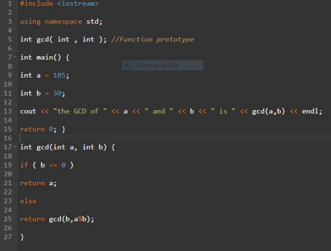Click the string " is " on line 13

coord(223,111)
